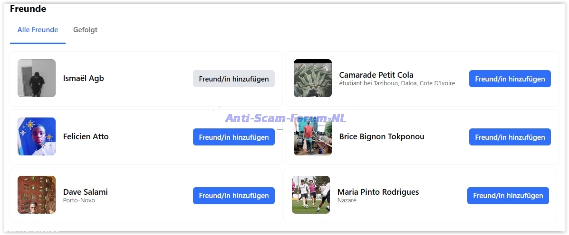
Task: Click Dave Salami's profile photo
Action: pos(37,195)
